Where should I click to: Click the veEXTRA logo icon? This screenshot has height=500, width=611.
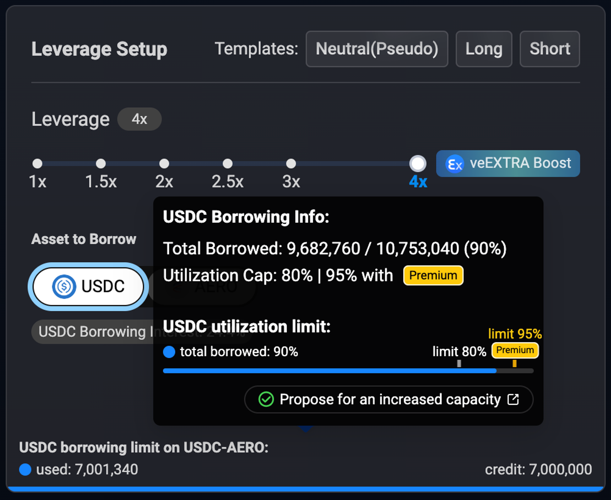pos(455,164)
